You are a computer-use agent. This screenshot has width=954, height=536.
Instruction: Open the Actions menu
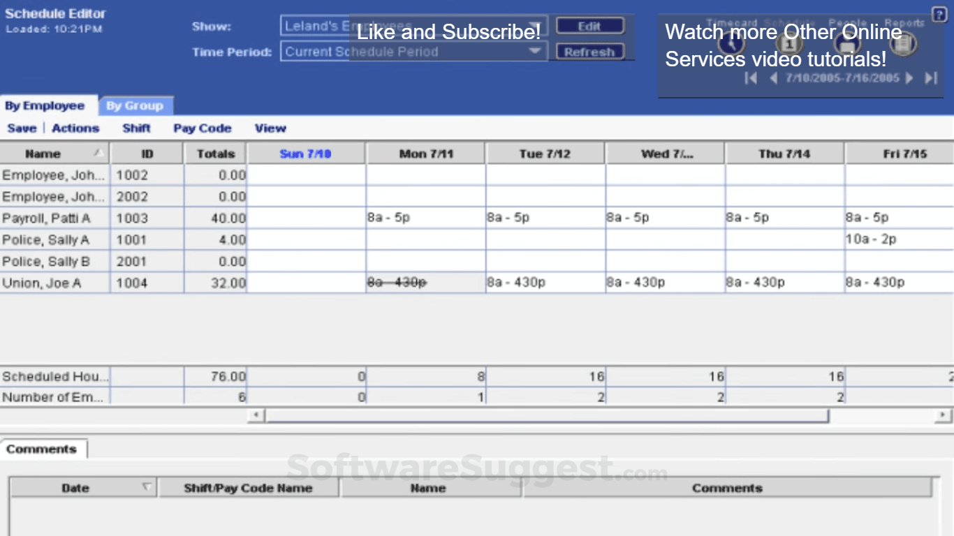[x=75, y=128]
